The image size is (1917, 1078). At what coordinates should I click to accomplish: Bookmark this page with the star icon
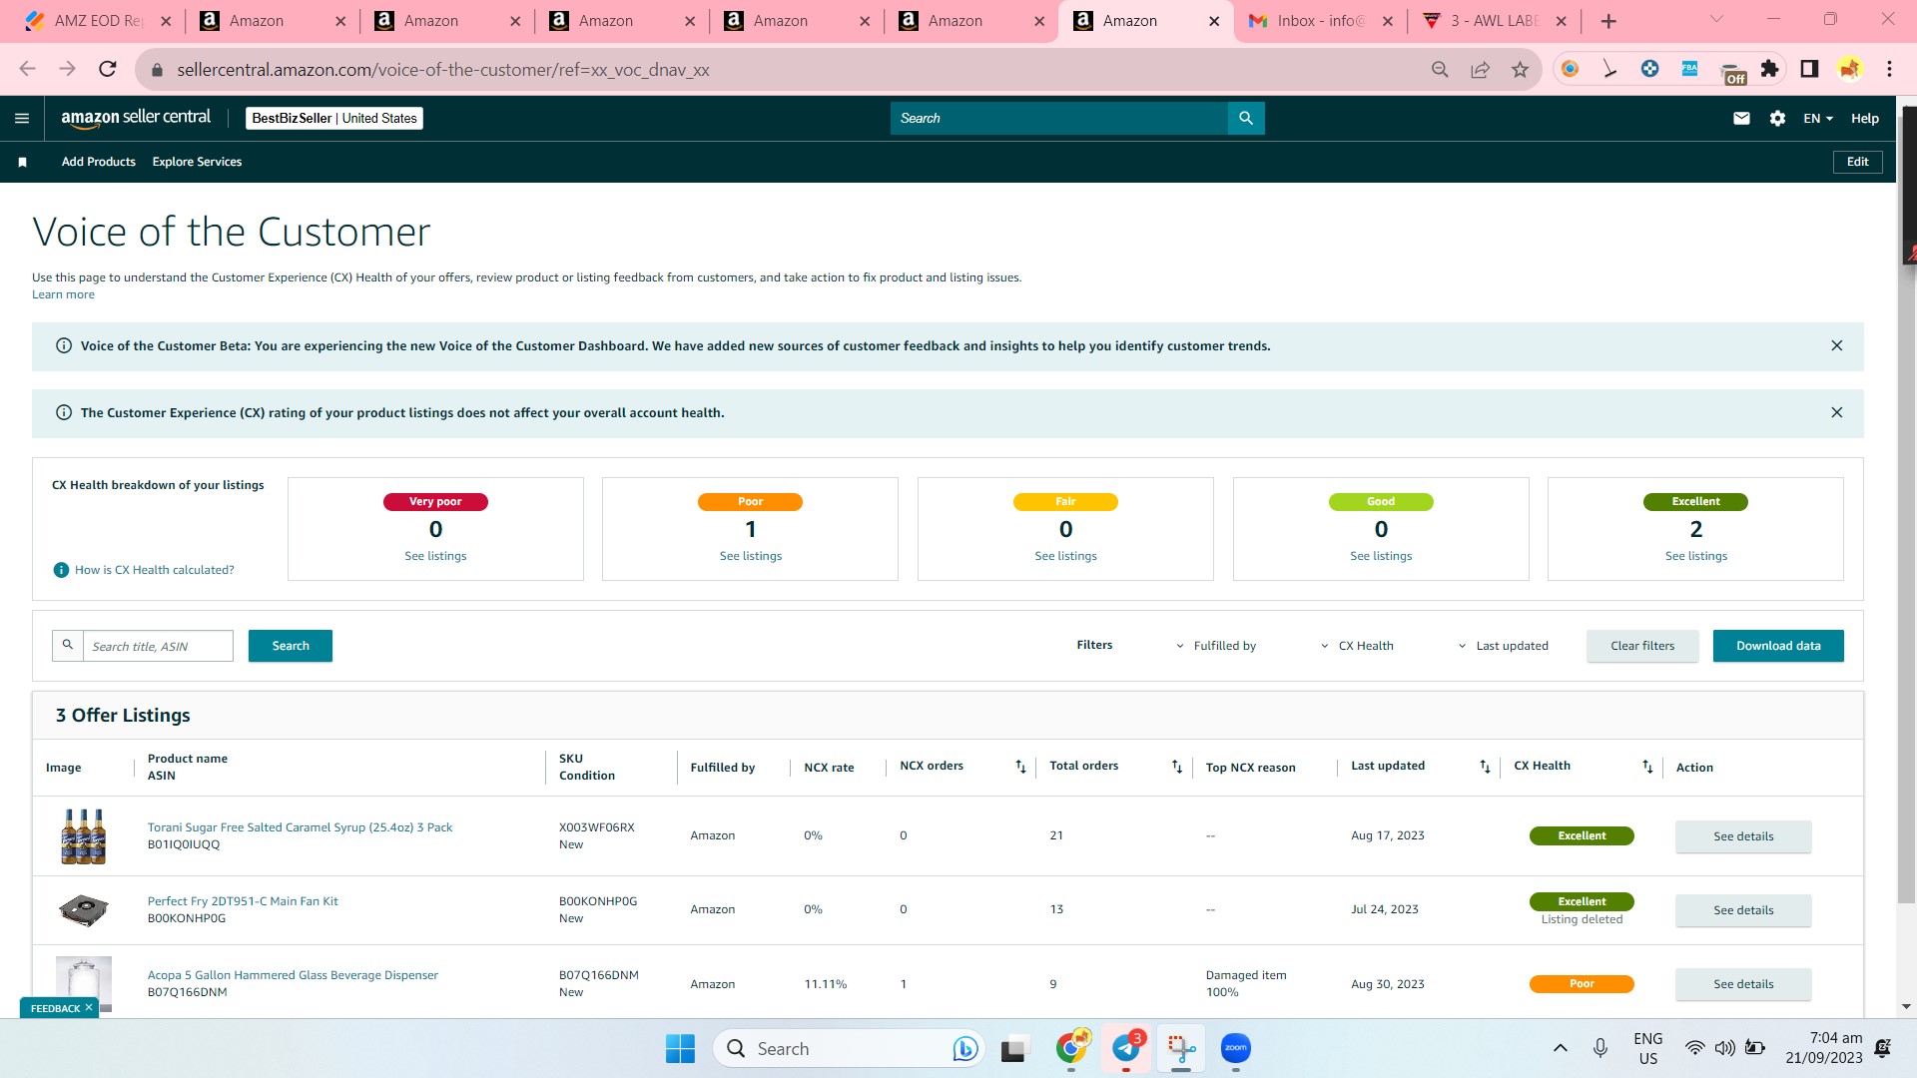click(x=1520, y=69)
